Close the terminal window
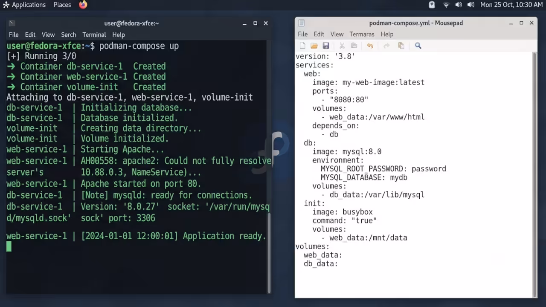546x307 pixels. 266,23
